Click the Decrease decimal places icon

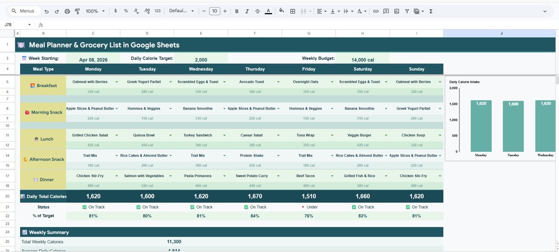[136, 11]
